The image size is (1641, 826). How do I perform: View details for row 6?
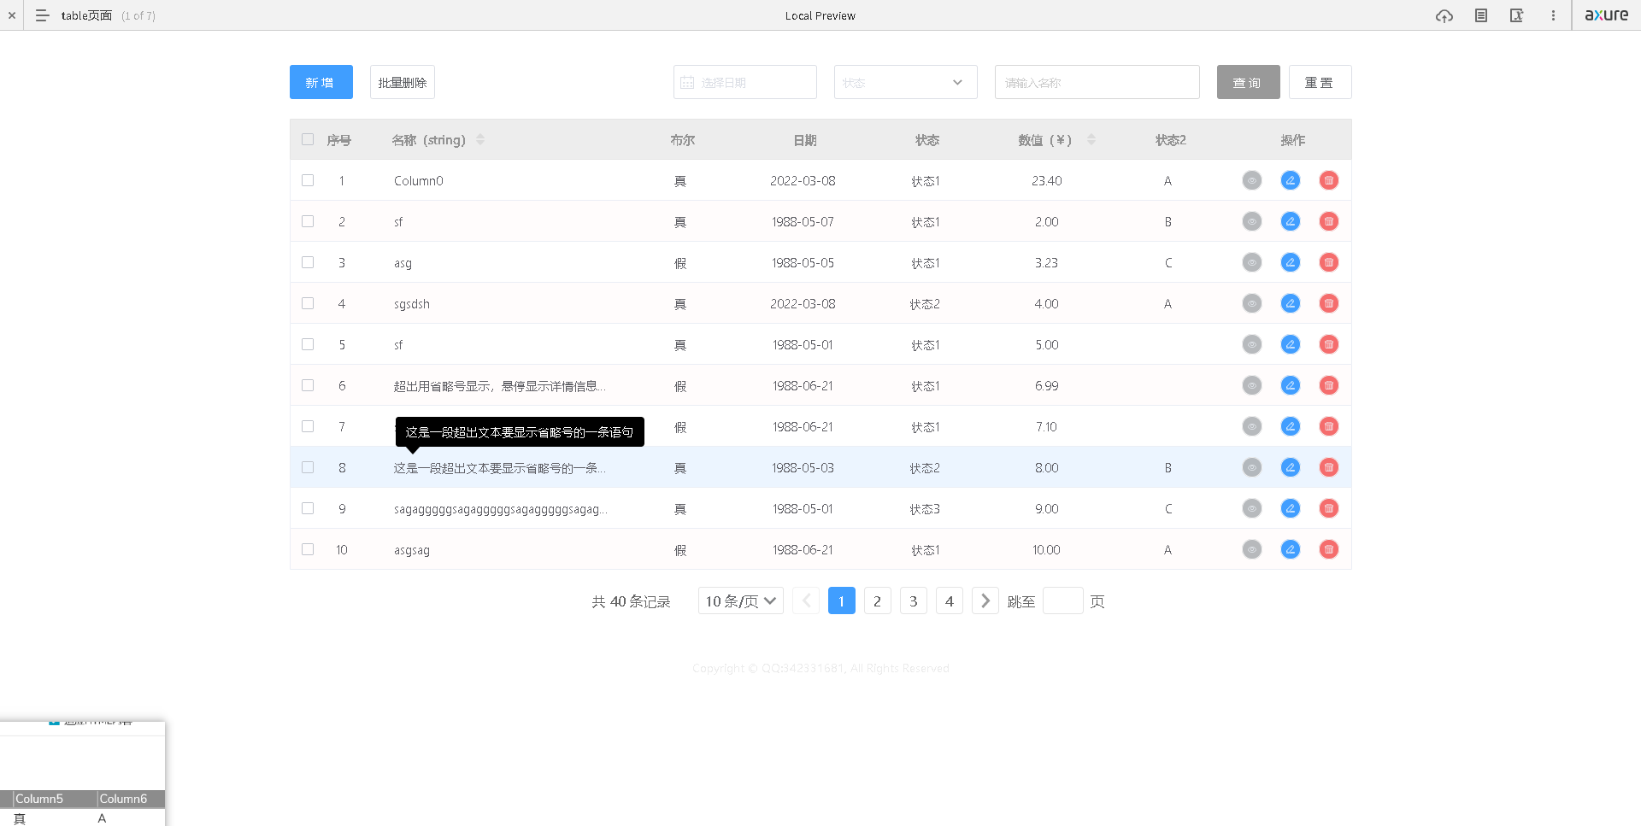pos(1252,385)
